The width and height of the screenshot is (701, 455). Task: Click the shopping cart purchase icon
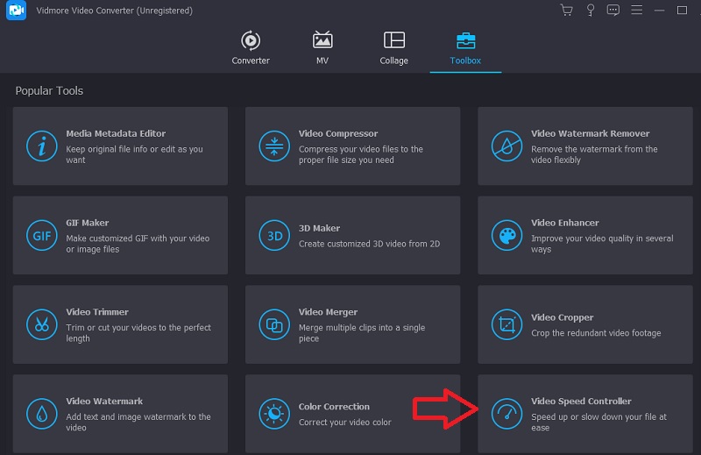click(565, 11)
